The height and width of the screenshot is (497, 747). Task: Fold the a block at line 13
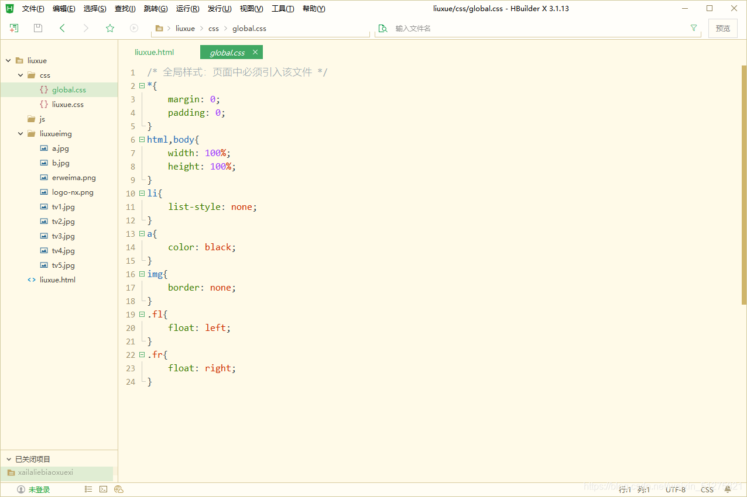point(142,234)
